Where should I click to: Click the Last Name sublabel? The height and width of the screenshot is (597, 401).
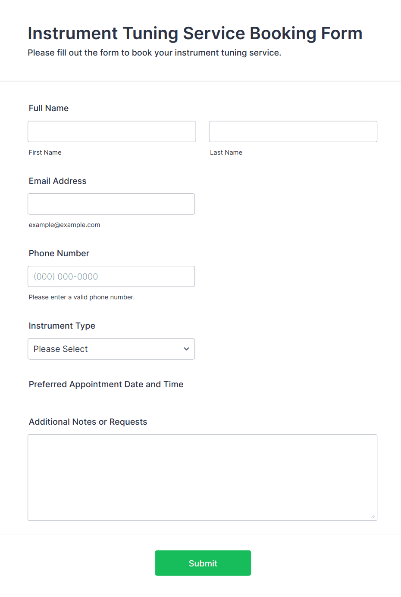coord(226,152)
